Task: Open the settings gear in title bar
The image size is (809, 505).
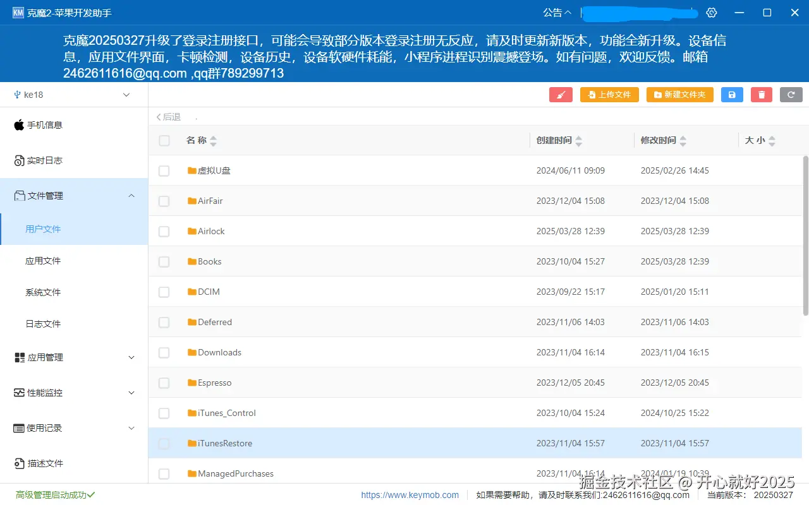Action: tap(712, 13)
